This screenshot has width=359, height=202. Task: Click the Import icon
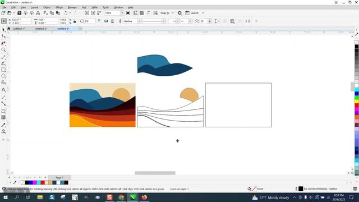click(87, 13)
